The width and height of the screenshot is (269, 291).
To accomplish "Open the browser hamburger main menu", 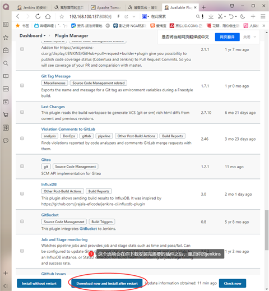I will pos(263,16).
